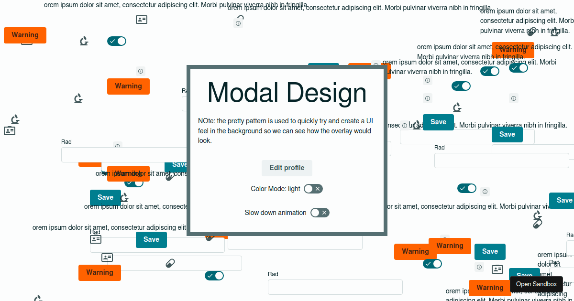Click the Save button below the modal
This screenshot has width=574, height=301.
[151, 240]
